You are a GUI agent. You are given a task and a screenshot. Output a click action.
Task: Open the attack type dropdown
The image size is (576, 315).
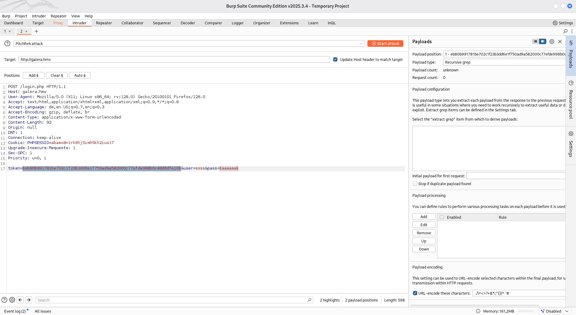pyautogui.click(x=361, y=43)
